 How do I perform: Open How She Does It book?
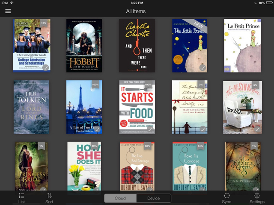pos(84,166)
